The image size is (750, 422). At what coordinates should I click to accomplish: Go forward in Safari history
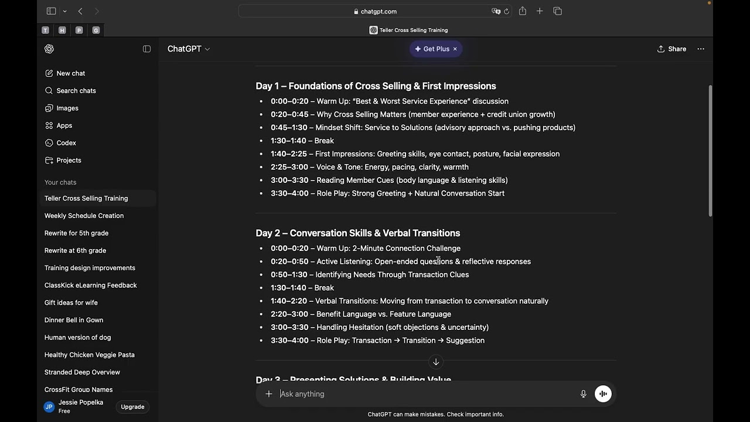97,11
